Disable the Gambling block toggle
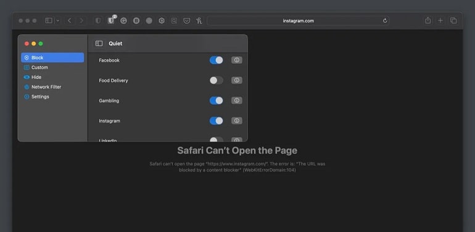Image resolution: width=475 pixels, height=232 pixels. (x=217, y=100)
